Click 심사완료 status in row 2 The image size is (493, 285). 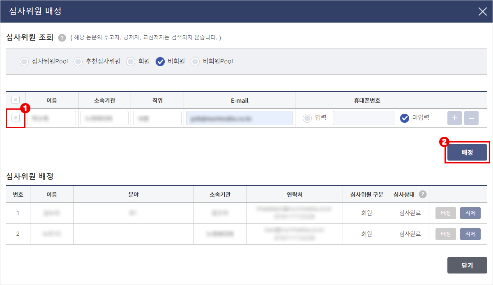coord(410,234)
